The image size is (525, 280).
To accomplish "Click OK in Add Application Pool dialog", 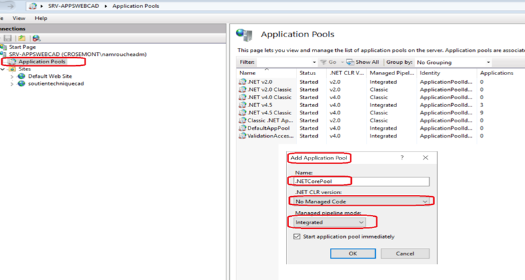I will (352, 253).
